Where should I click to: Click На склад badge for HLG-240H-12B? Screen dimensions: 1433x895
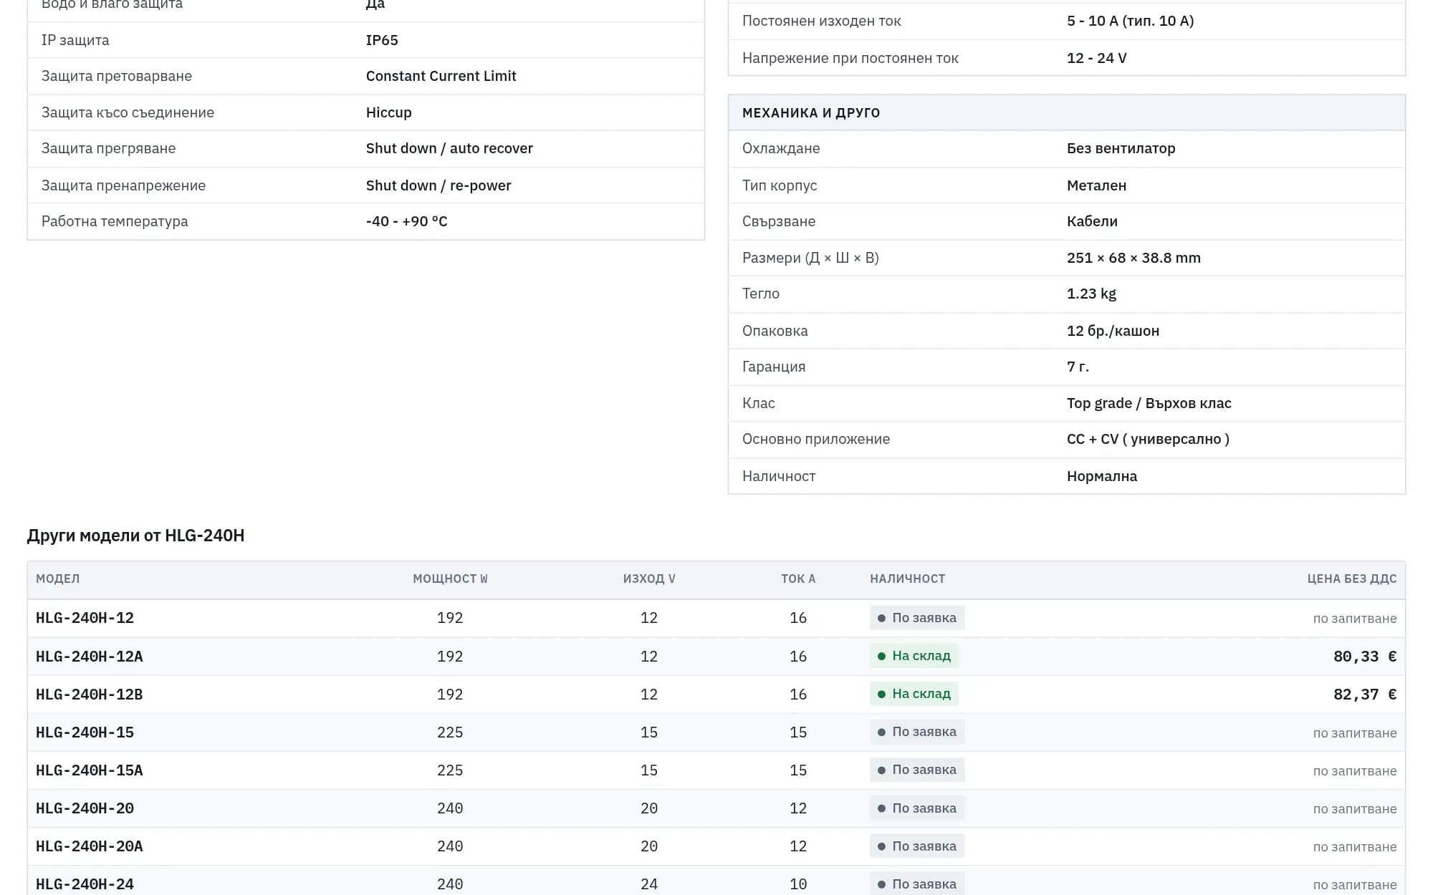click(x=914, y=694)
